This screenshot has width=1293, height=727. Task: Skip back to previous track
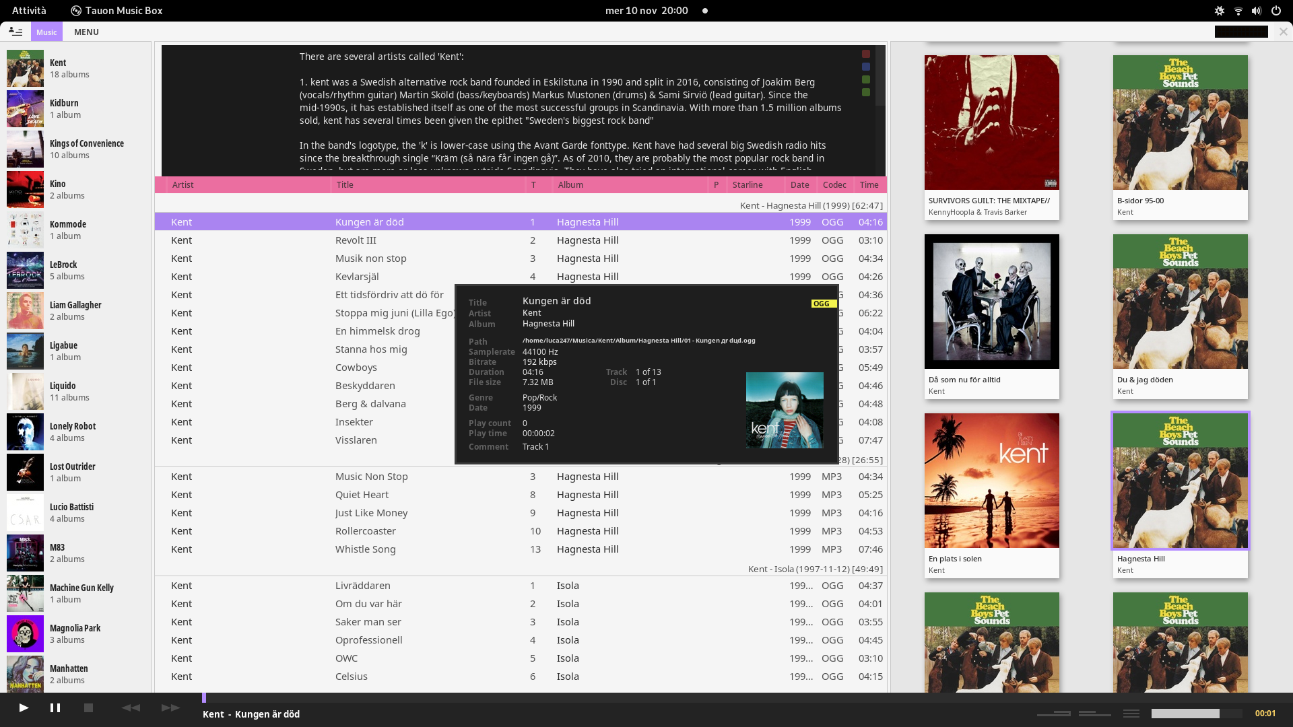click(131, 707)
